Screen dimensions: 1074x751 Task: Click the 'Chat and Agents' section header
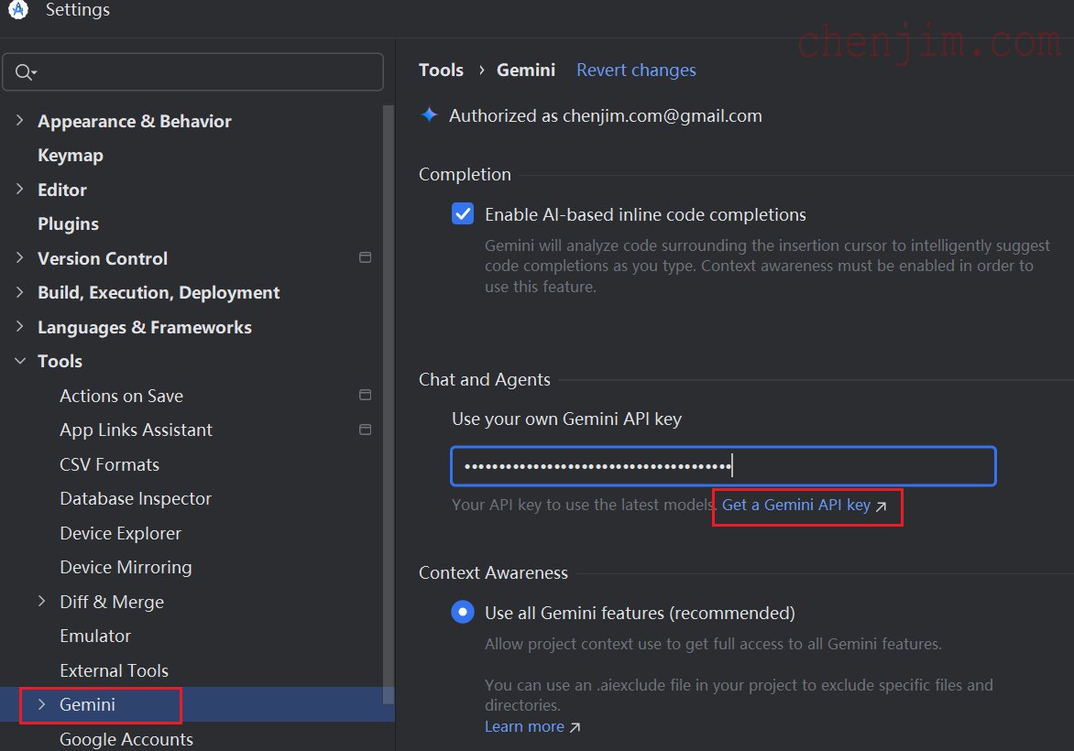click(484, 379)
